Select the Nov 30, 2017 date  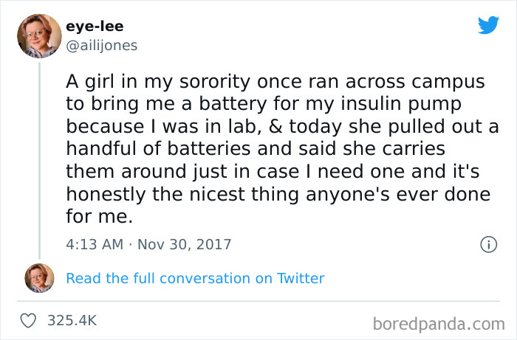coord(183,244)
